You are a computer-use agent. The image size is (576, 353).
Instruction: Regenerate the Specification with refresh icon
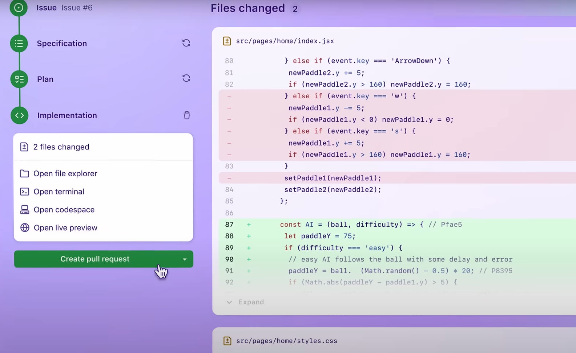tap(186, 43)
